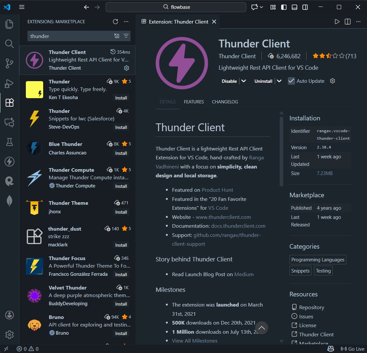Open the manage gear on the Thunder Client search result
This screenshot has height=353, width=367.
point(126,68)
